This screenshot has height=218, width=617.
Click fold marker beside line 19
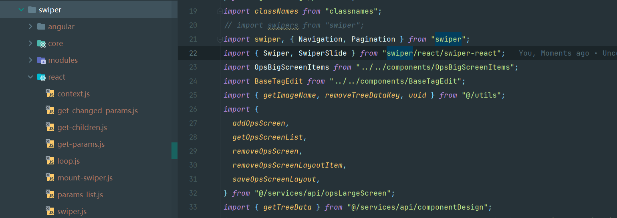pyautogui.click(x=220, y=11)
